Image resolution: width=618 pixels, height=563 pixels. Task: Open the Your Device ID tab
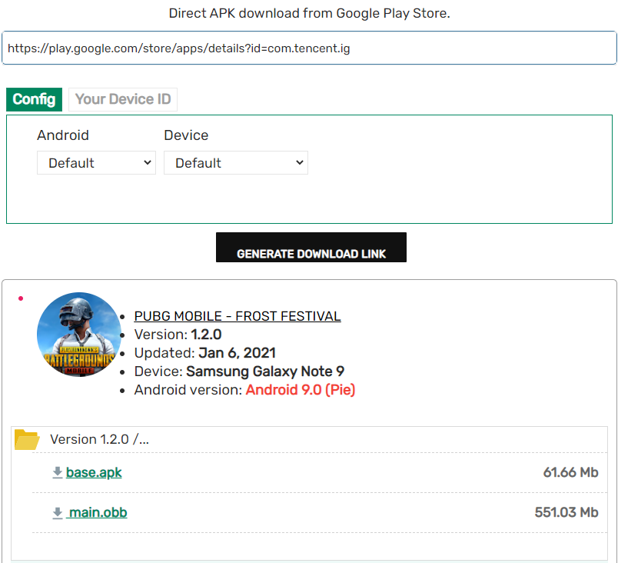click(123, 99)
